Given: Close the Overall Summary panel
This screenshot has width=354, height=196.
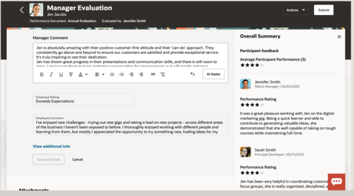Looking at the screenshot, I should 339,37.
